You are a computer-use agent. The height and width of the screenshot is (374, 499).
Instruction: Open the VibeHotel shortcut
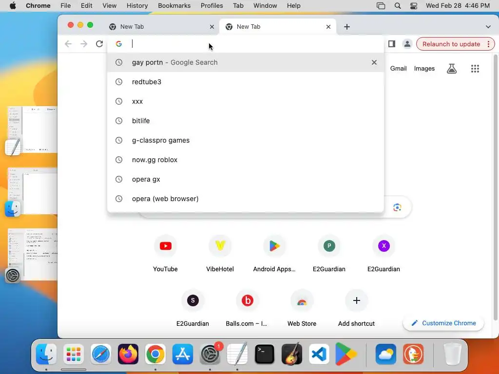(220, 253)
